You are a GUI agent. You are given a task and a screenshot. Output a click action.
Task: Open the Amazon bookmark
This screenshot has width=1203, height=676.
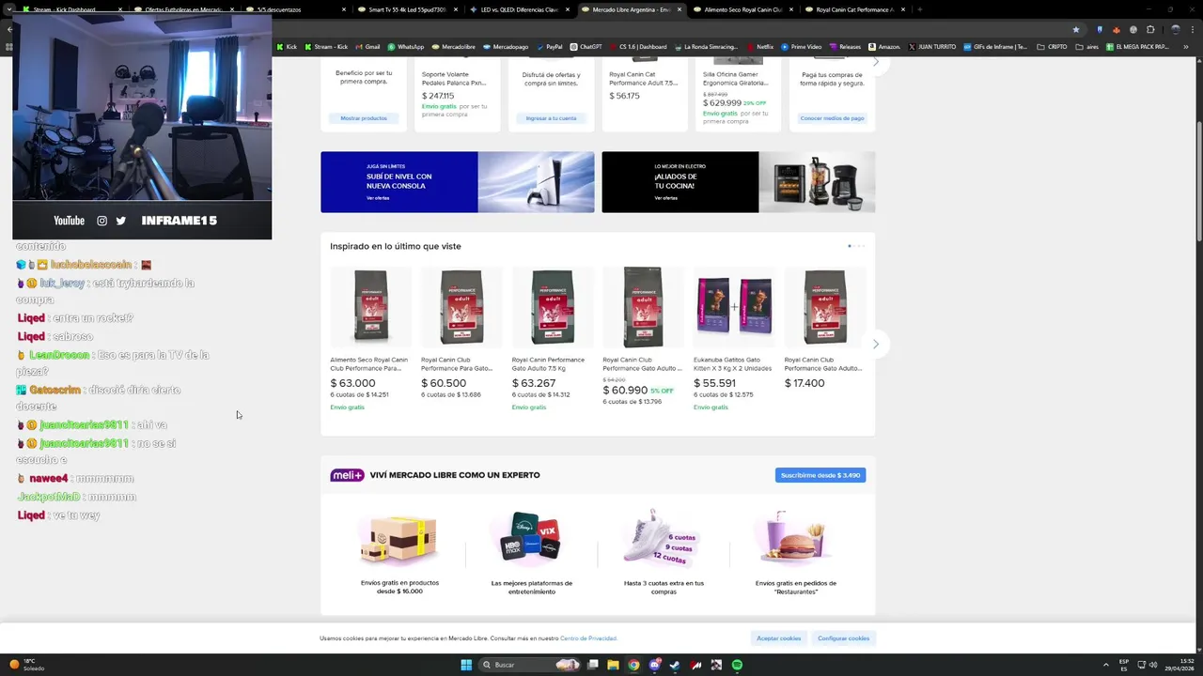(x=884, y=46)
